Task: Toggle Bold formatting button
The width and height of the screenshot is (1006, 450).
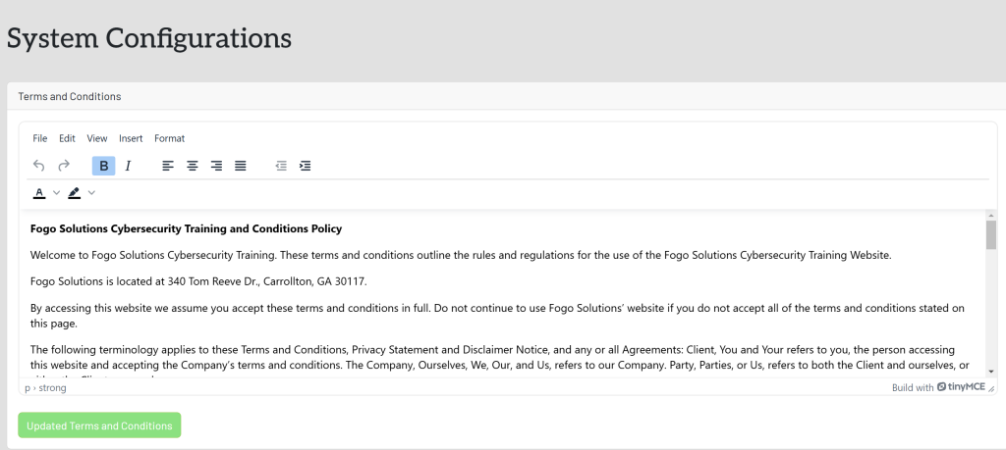Action: [104, 166]
